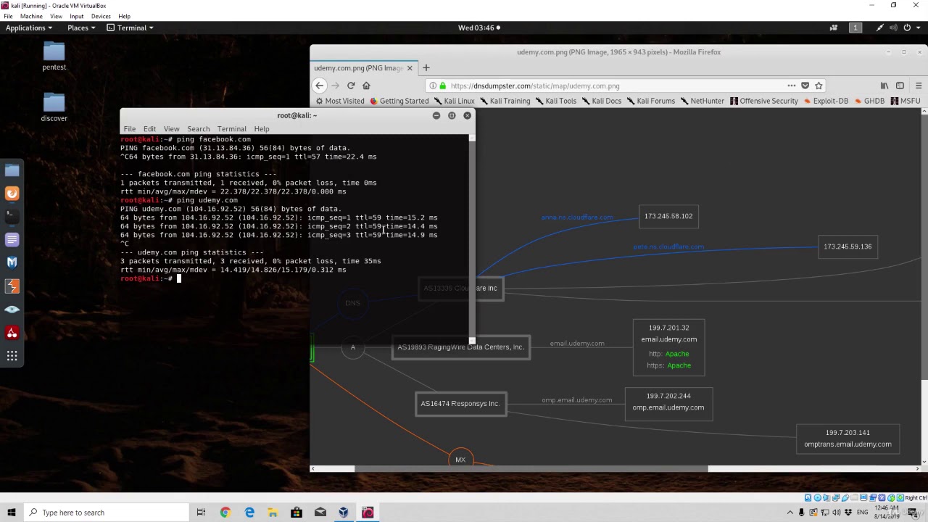The image size is (928, 522).
Task: Open Getting Started bookmark
Action: tap(399, 101)
